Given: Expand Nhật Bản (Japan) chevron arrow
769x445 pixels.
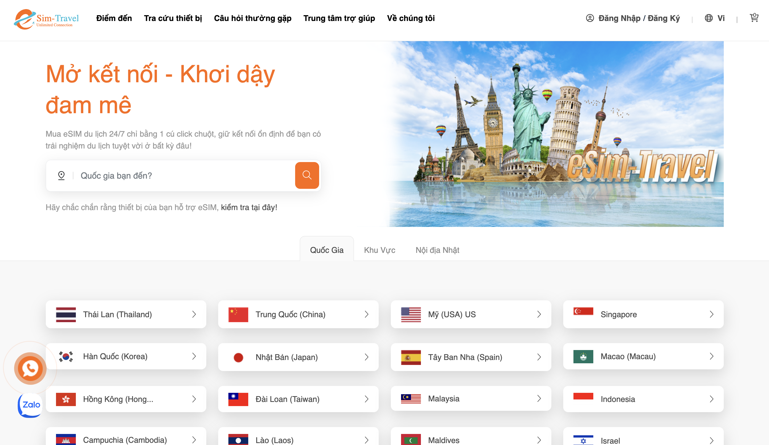Looking at the screenshot, I should 367,357.
